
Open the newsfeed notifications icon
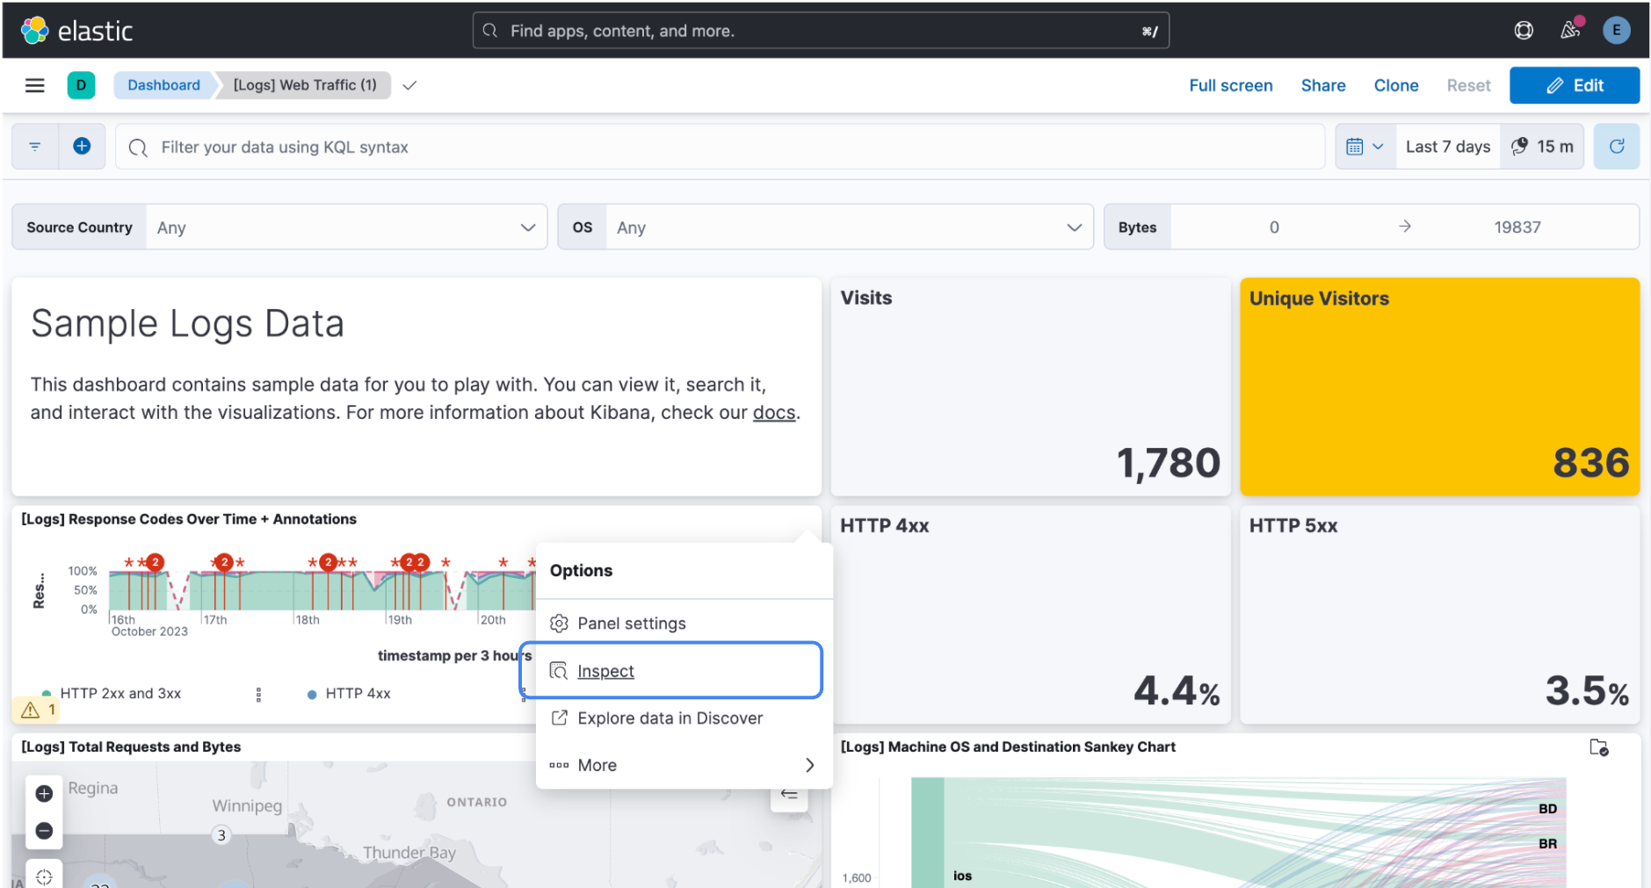(1570, 30)
